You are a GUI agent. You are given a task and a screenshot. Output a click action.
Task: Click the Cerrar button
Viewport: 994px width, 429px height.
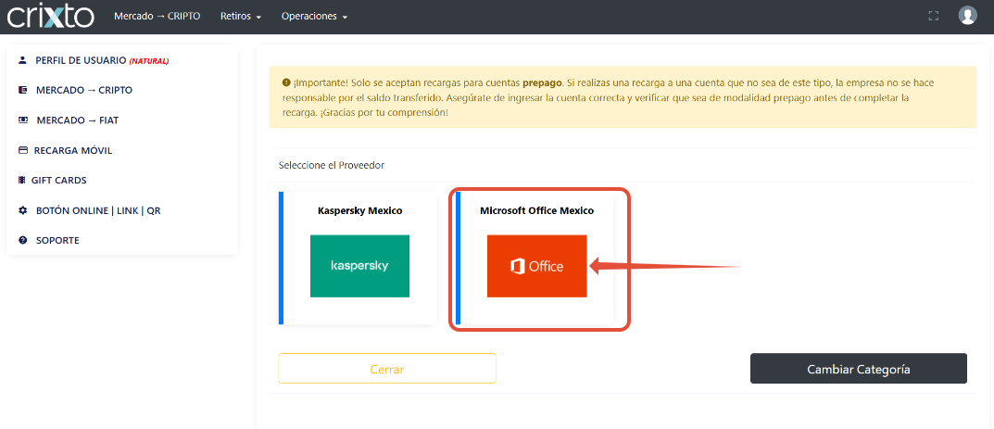pyautogui.click(x=387, y=369)
